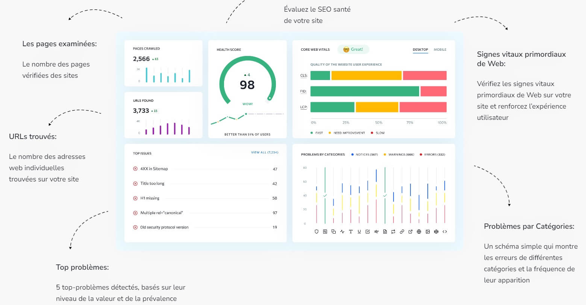Select the shield security category icon
The height and width of the screenshot is (305, 586).
(x=316, y=232)
